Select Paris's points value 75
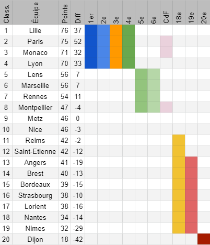The width and height of the screenshot is (210, 245). (x=64, y=41)
